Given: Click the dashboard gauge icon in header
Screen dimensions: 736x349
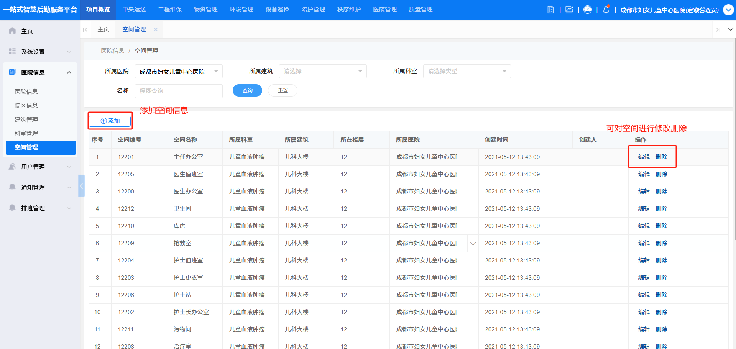Looking at the screenshot, I should [588, 10].
